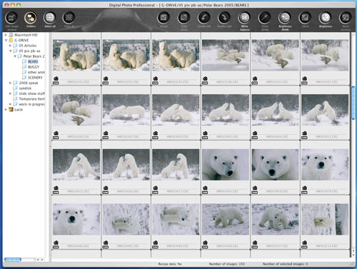
Task: Select the sandisk folder
Action: 25,88
